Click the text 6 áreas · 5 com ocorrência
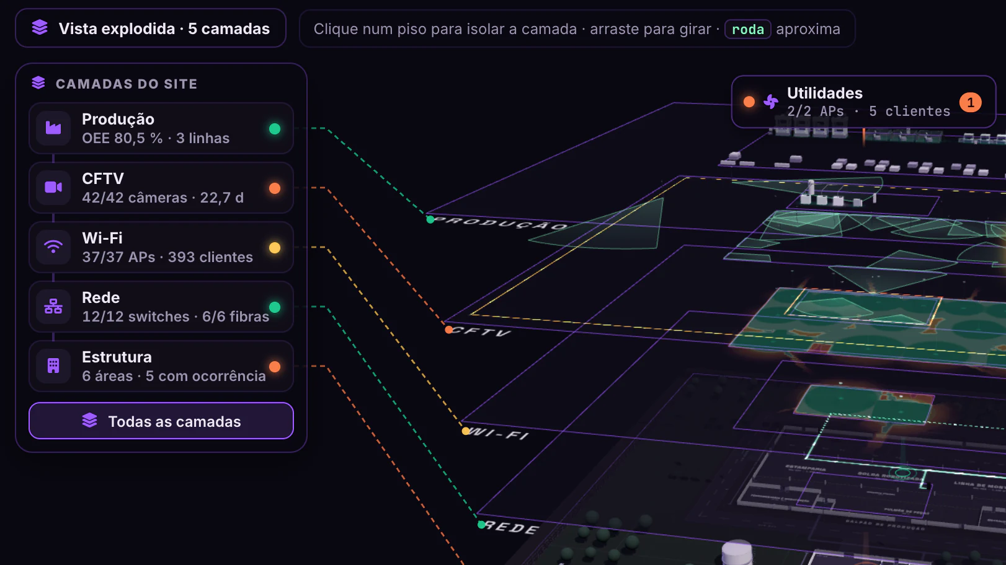The width and height of the screenshot is (1006, 565). point(174,376)
